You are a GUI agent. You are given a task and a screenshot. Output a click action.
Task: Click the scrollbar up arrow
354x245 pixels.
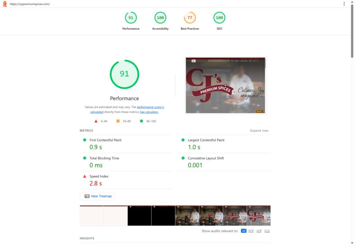tap(352, 2)
